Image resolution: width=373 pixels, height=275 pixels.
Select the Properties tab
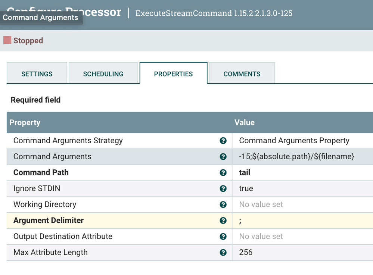pyautogui.click(x=173, y=73)
